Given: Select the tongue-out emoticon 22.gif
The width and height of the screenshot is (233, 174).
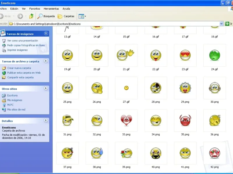Looking at the screenshot, I should [156, 55].
